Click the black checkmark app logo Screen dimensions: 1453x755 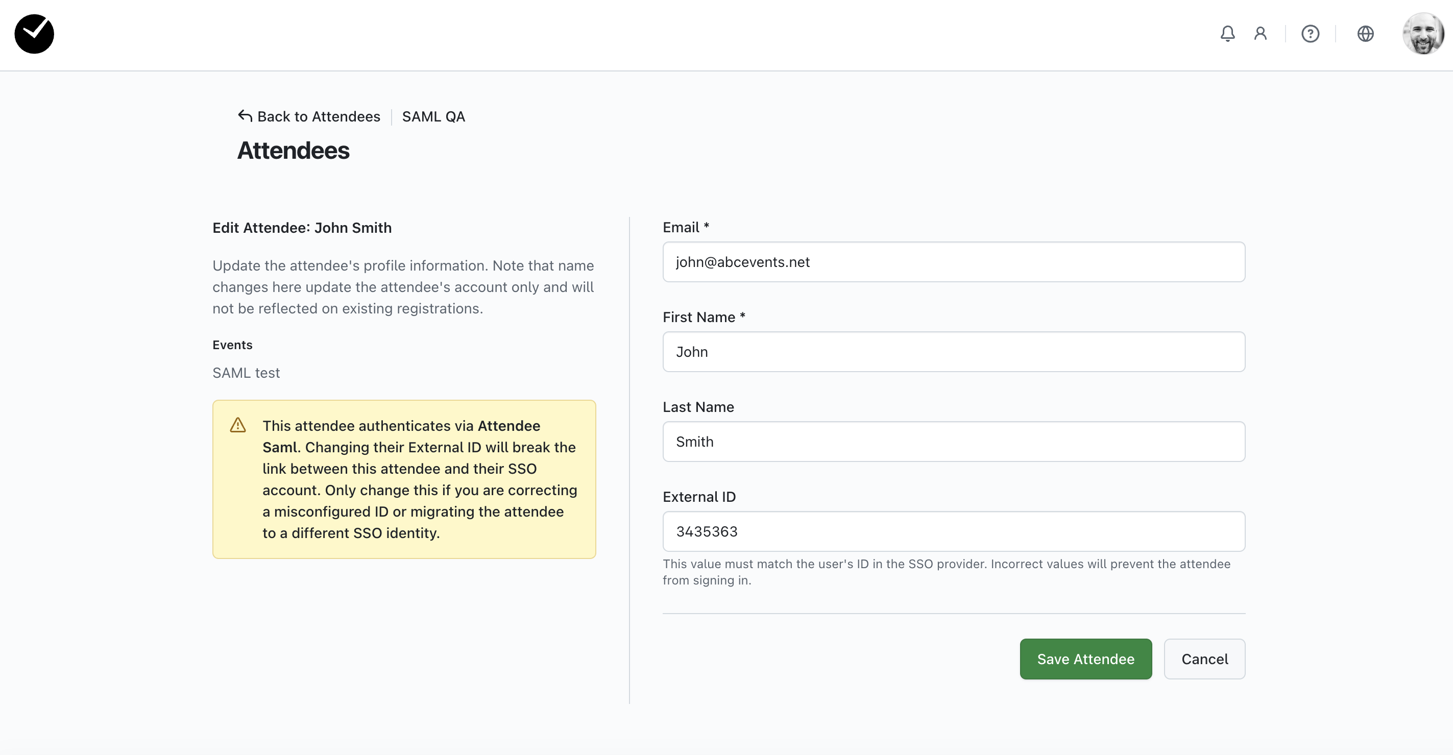[x=34, y=34]
